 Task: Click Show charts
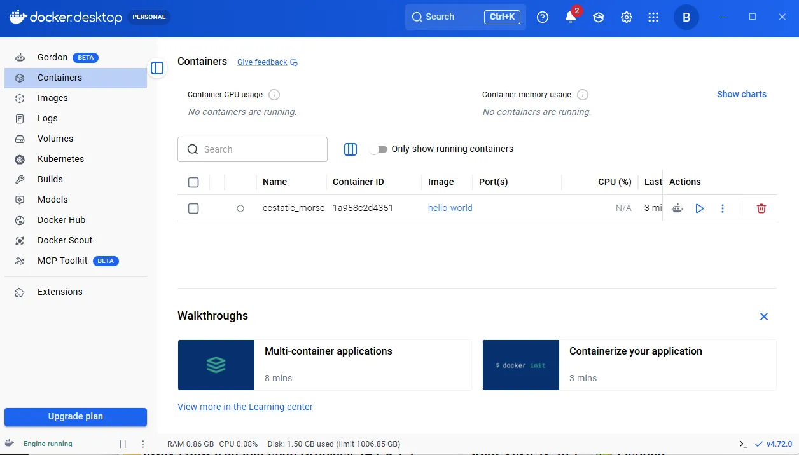click(x=742, y=94)
